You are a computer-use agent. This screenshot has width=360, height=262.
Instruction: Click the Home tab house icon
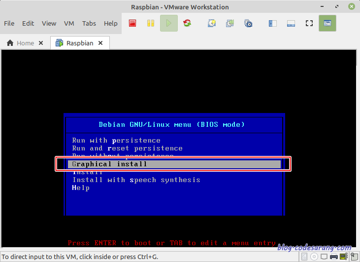10,43
